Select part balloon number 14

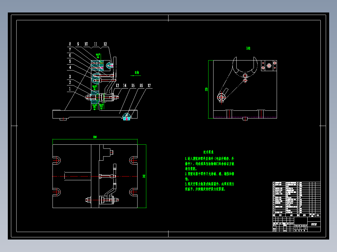pyautogui.click(x=125, y=85)
